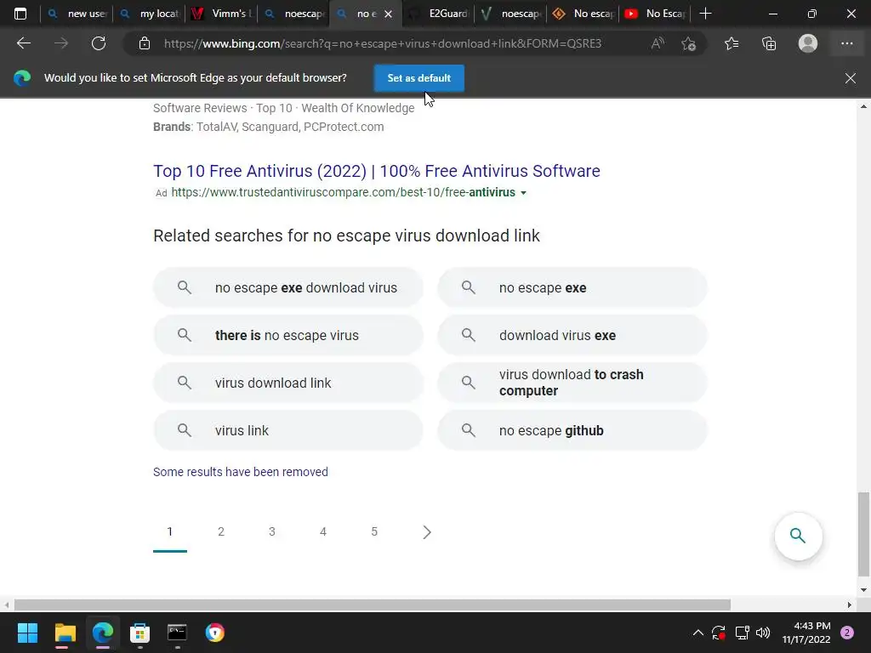Search related 'download virus exe'
Viewport: 871px width, 653px height.
tap(572, 335)
